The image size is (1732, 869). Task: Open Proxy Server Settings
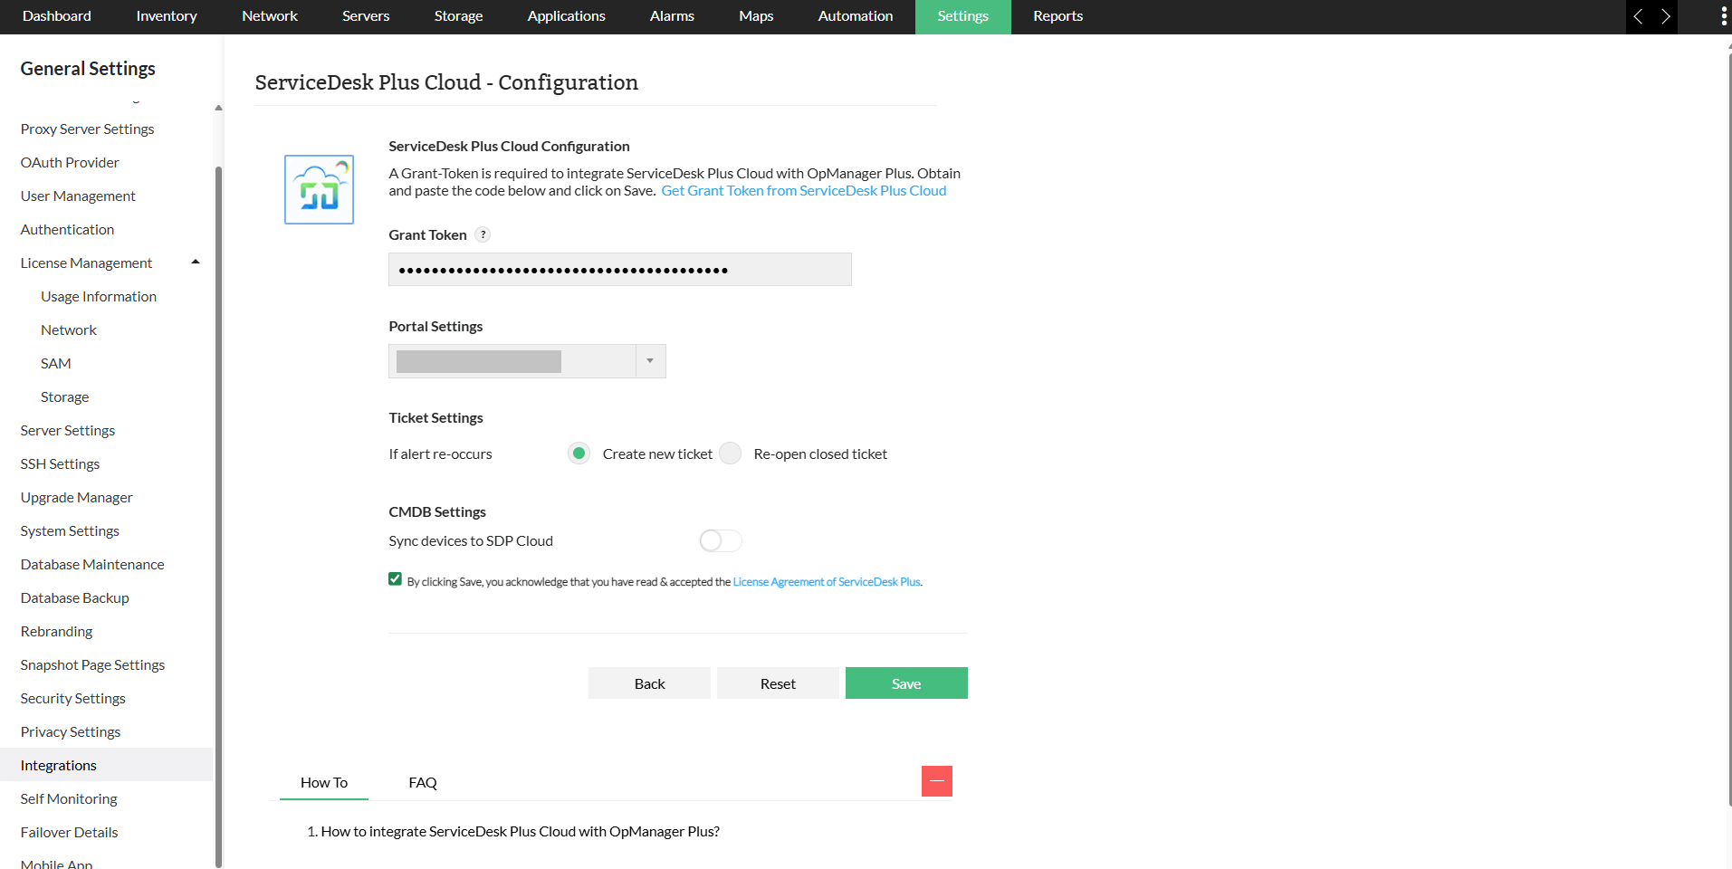pyautogui.click(x=87, y=129)
